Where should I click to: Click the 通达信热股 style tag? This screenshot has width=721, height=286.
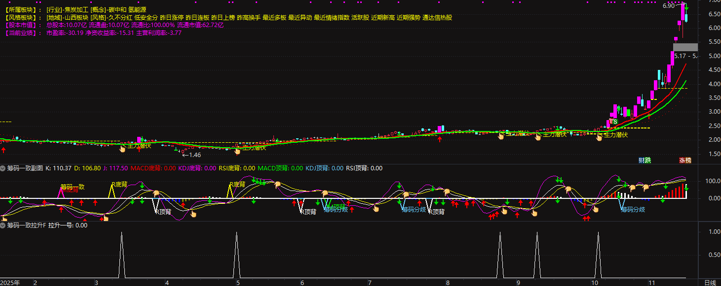(x=437, y=18)
